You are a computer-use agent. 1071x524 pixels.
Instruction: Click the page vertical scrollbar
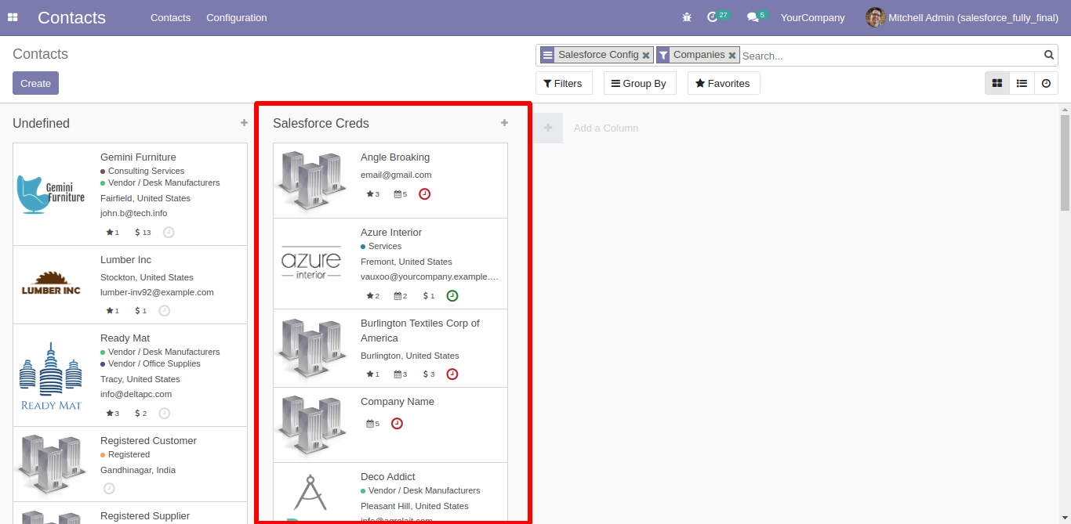pyautogui.click(x=1065, y=163)
